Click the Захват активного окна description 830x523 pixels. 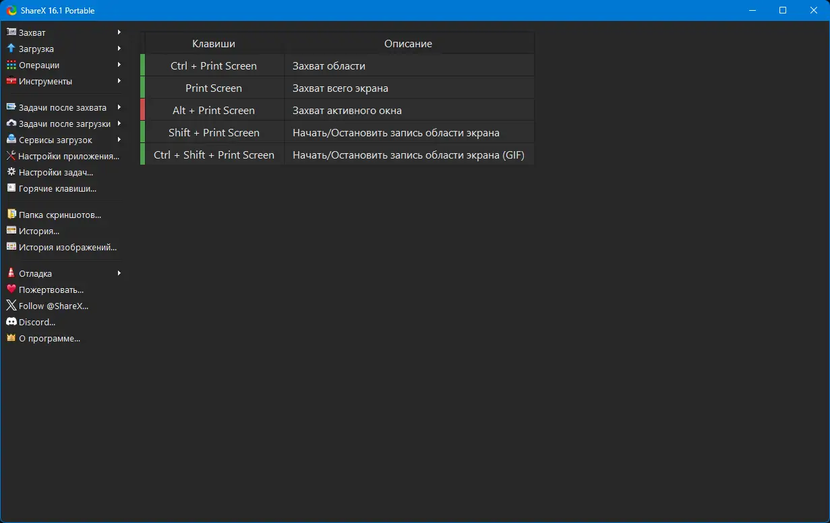pos(409,110)
